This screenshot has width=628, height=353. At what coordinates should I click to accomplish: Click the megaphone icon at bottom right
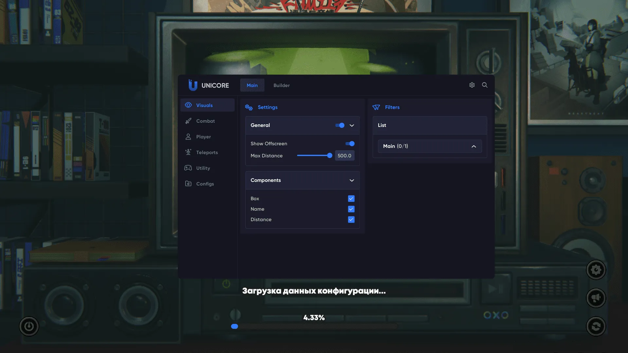click(x=596, y=298)
